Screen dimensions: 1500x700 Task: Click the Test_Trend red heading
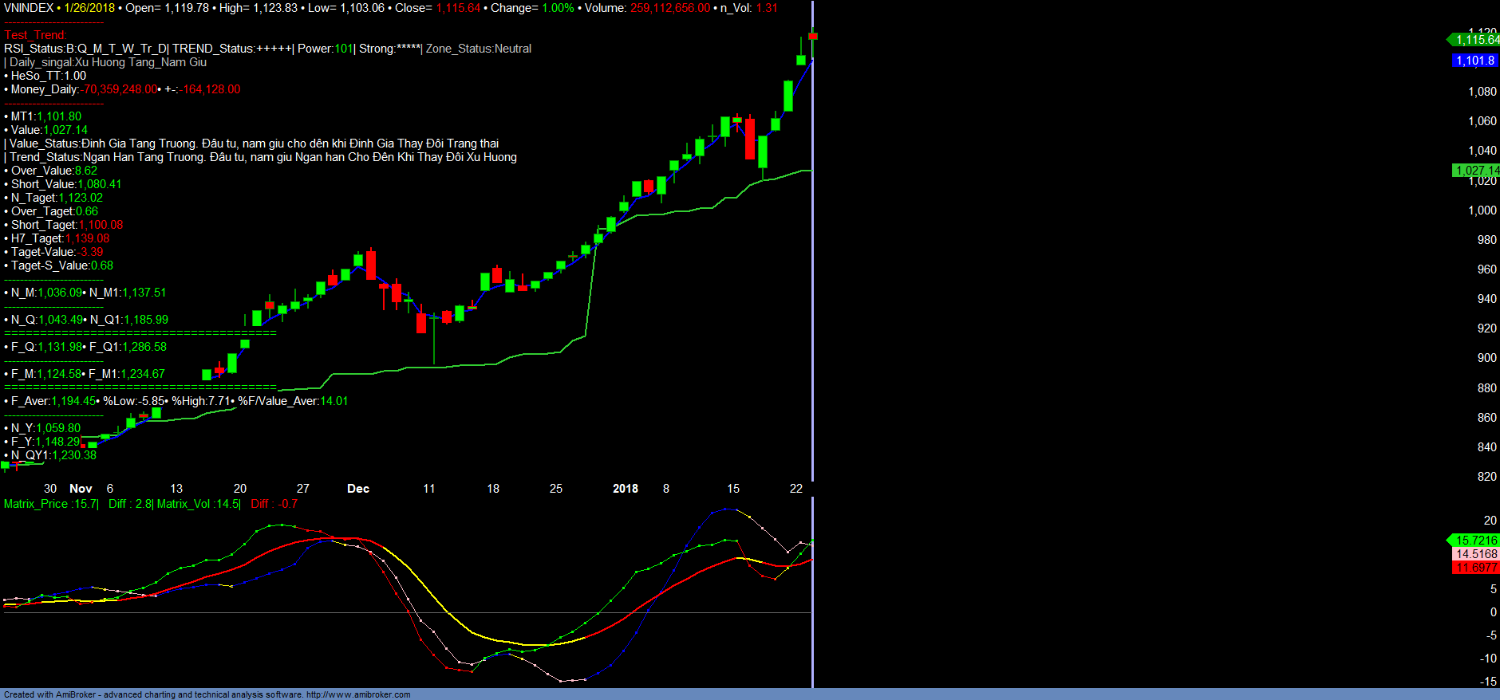[x=35, y=35]
